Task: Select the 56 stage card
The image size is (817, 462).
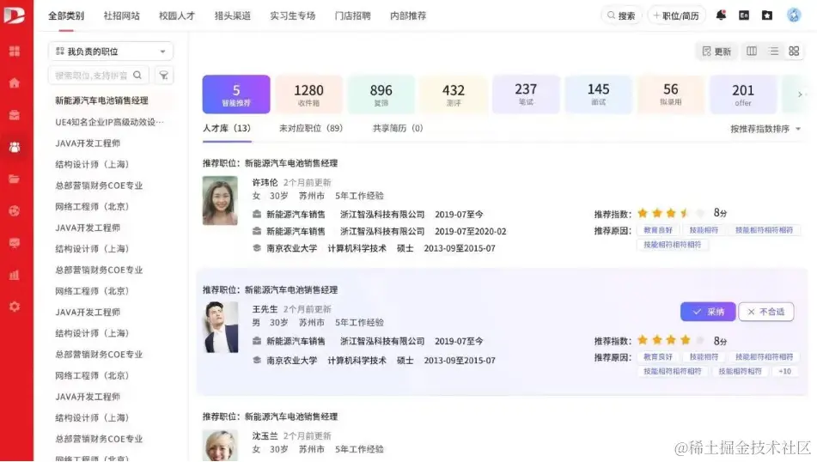Action: tap(671, 94)
